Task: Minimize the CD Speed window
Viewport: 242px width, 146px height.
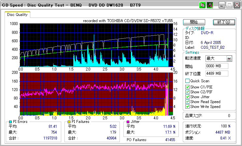Action: point(222,5)
